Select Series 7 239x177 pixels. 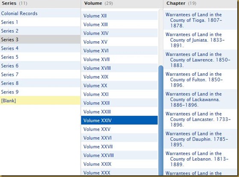[40, 75]
